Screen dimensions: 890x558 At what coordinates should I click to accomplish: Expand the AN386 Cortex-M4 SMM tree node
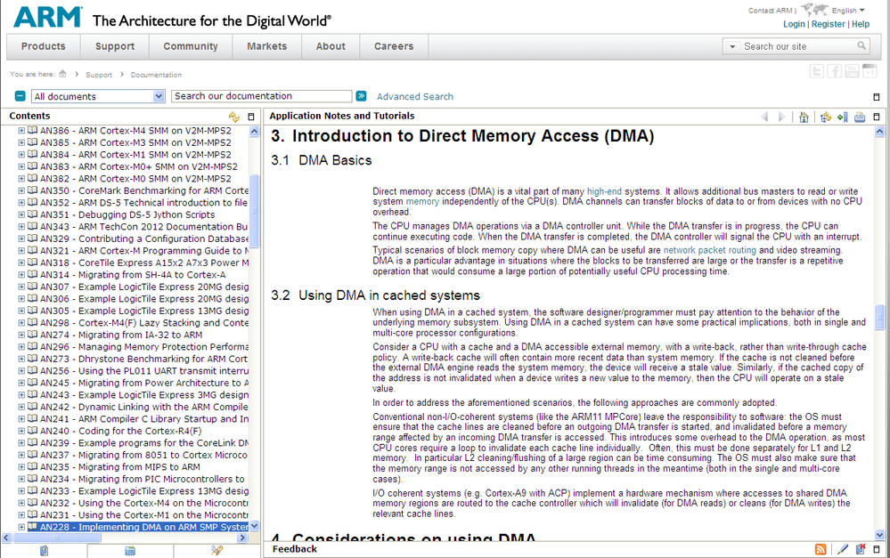(21, 131)
